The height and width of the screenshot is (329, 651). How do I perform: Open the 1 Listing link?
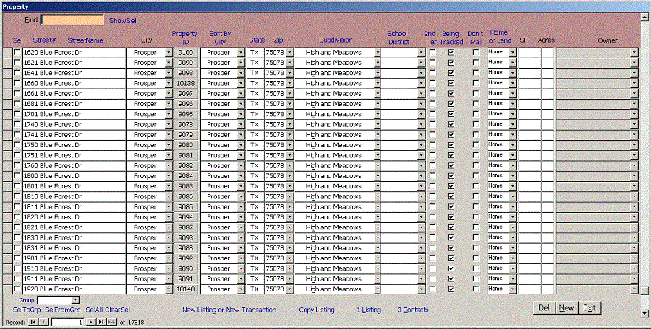[369, 310]
